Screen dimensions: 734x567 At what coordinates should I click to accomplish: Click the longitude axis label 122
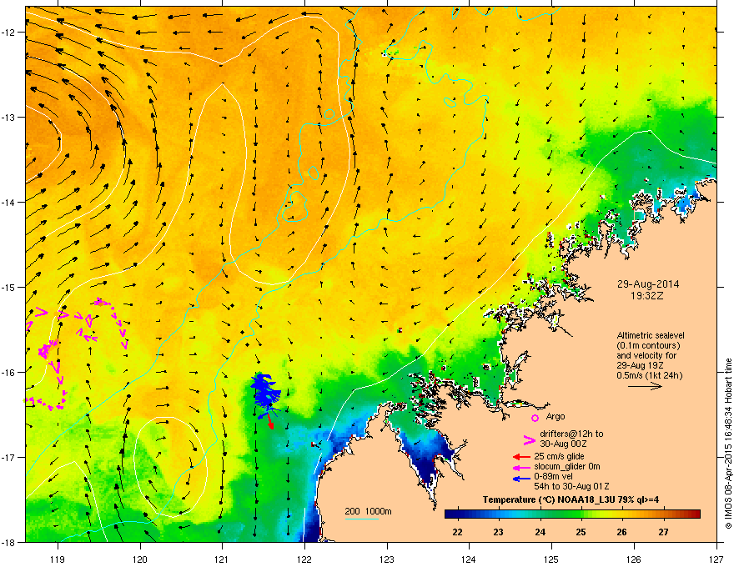pos(304,559)
